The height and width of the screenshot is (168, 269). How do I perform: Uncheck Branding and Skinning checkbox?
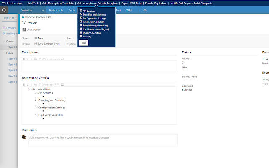tap(81, 14)
